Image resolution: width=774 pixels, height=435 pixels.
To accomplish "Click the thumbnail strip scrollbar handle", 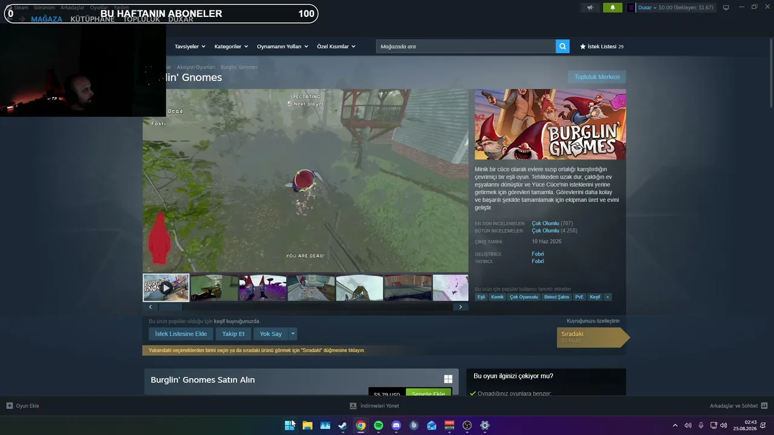I will [170, 307].
